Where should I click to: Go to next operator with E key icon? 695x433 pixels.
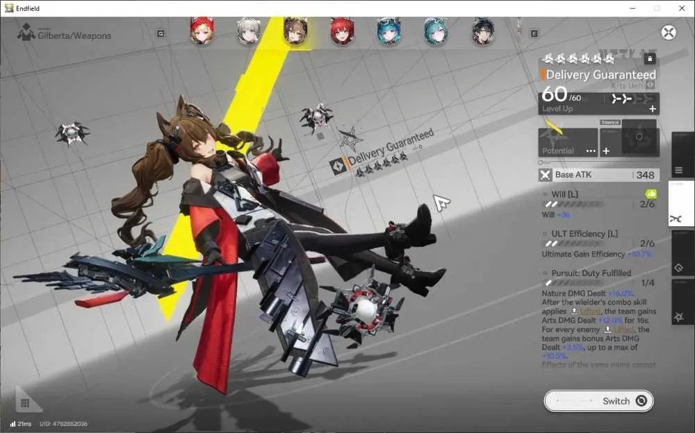pyautogui.click(x=534, y=33)
